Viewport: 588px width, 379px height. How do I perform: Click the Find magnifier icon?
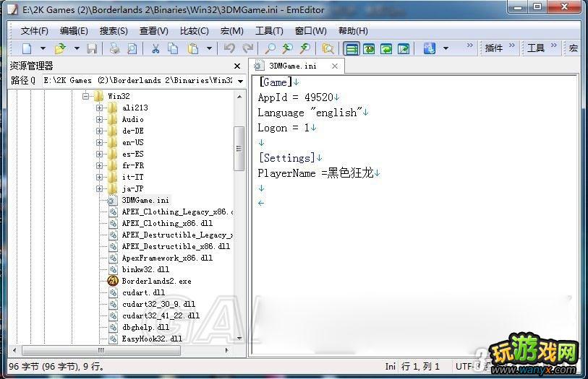pos(270,48)
